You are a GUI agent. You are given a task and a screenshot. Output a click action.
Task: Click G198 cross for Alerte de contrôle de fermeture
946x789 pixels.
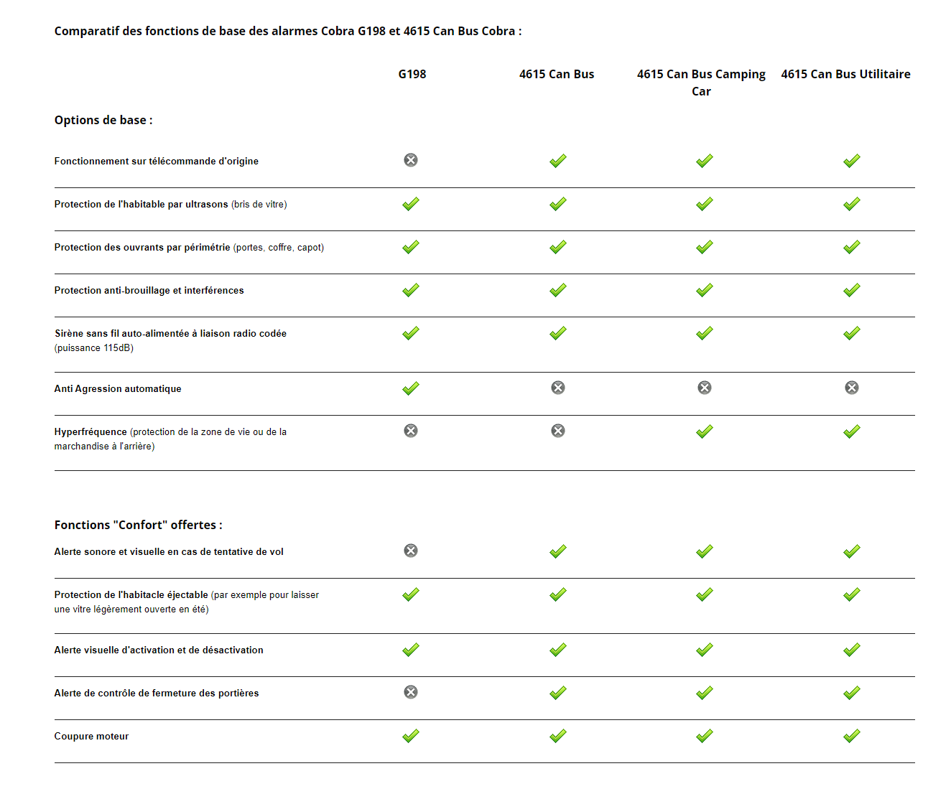coord(411,692)
